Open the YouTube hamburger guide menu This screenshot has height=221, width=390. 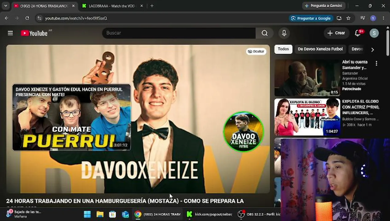click(x=10, y=33)
